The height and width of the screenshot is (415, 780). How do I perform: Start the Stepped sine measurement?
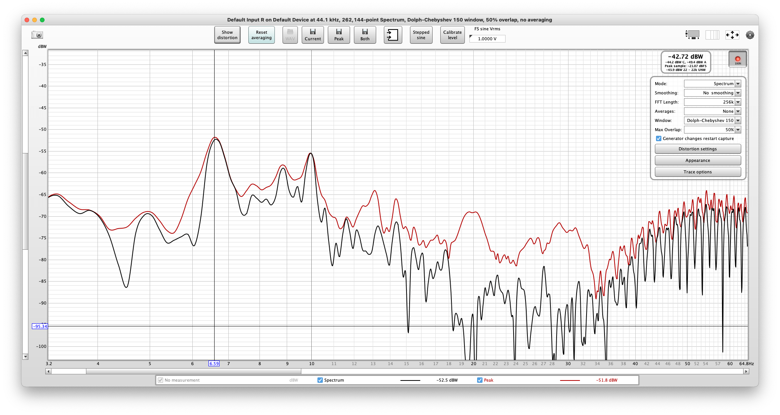click(x=421, y=35)
